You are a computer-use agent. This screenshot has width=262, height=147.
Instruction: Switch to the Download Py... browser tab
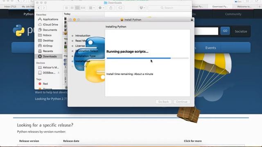pos(220,7)
